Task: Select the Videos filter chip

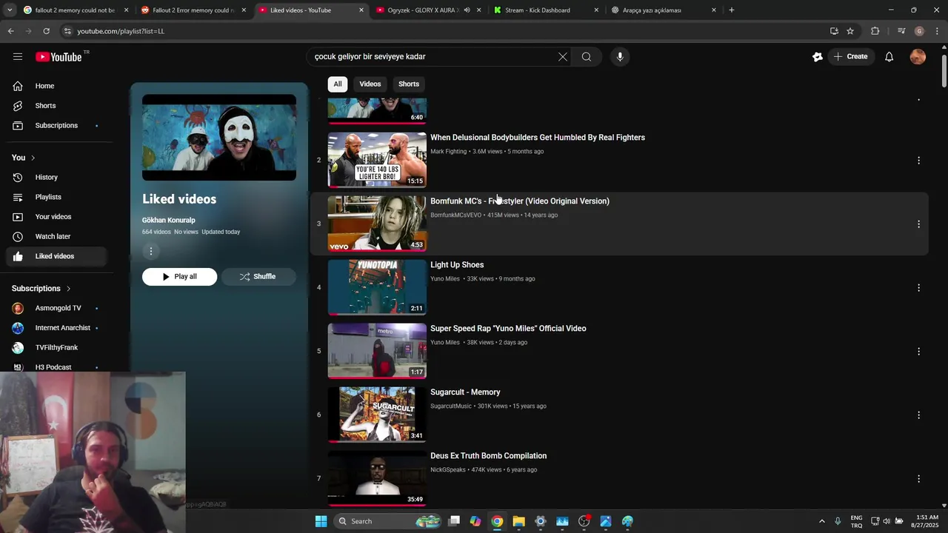Action: coord(370,84)
